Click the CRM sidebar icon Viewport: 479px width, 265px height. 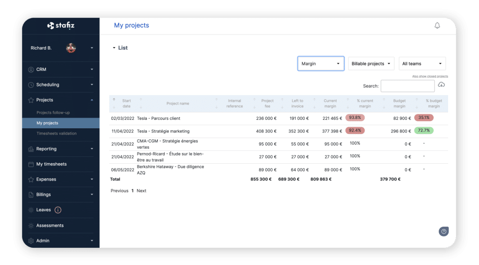(x=31, y=70)
